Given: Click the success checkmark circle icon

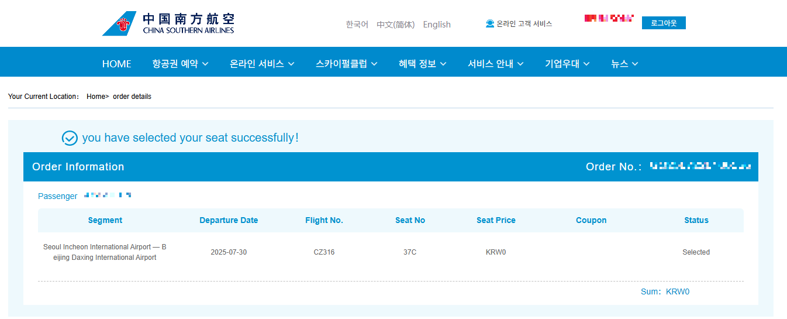Looking at the screenshot, I should tap(70, 138).
